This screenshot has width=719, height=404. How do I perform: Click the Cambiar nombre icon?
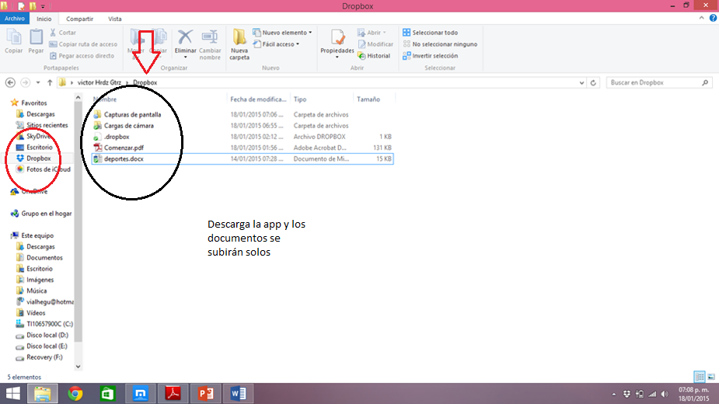[x=210, y=42]
